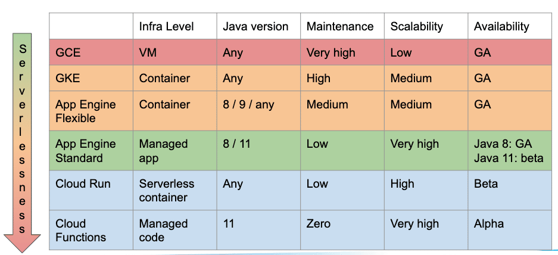
Task: Select the Availability column header
Action: click(501, 26)
